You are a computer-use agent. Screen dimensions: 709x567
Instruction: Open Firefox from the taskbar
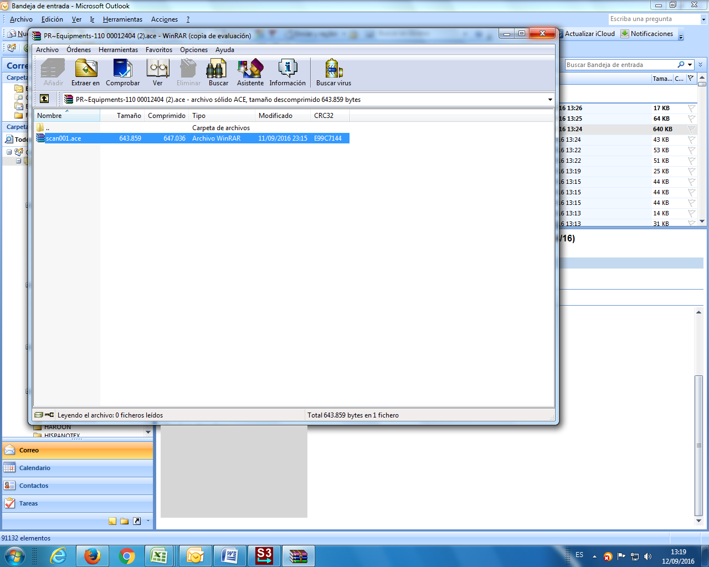tap(92, 555)
